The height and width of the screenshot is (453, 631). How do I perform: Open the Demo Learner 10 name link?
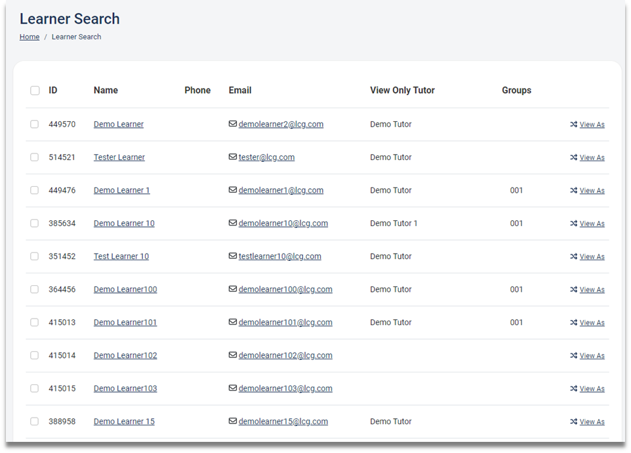tap(124, 224)
